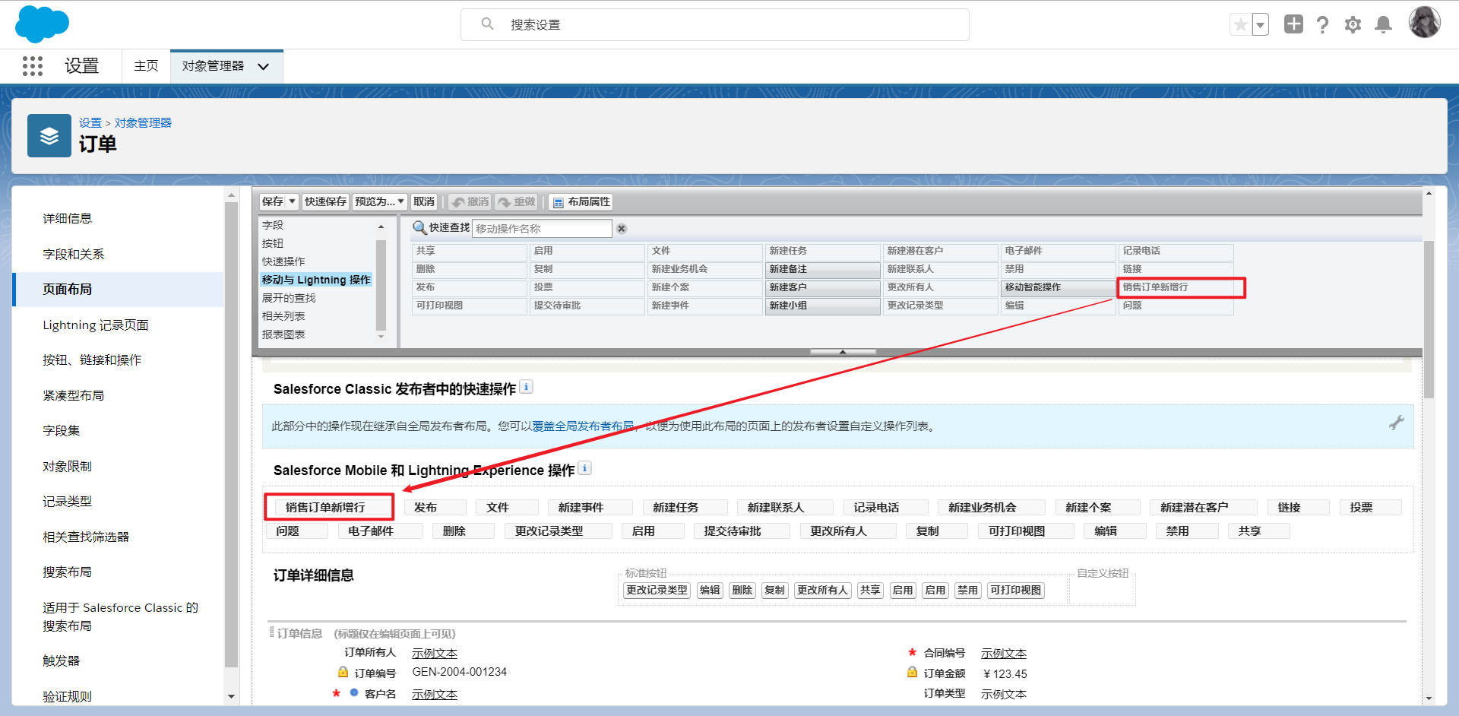Click the 订单所有人 示例文本 value

[435, 653]
